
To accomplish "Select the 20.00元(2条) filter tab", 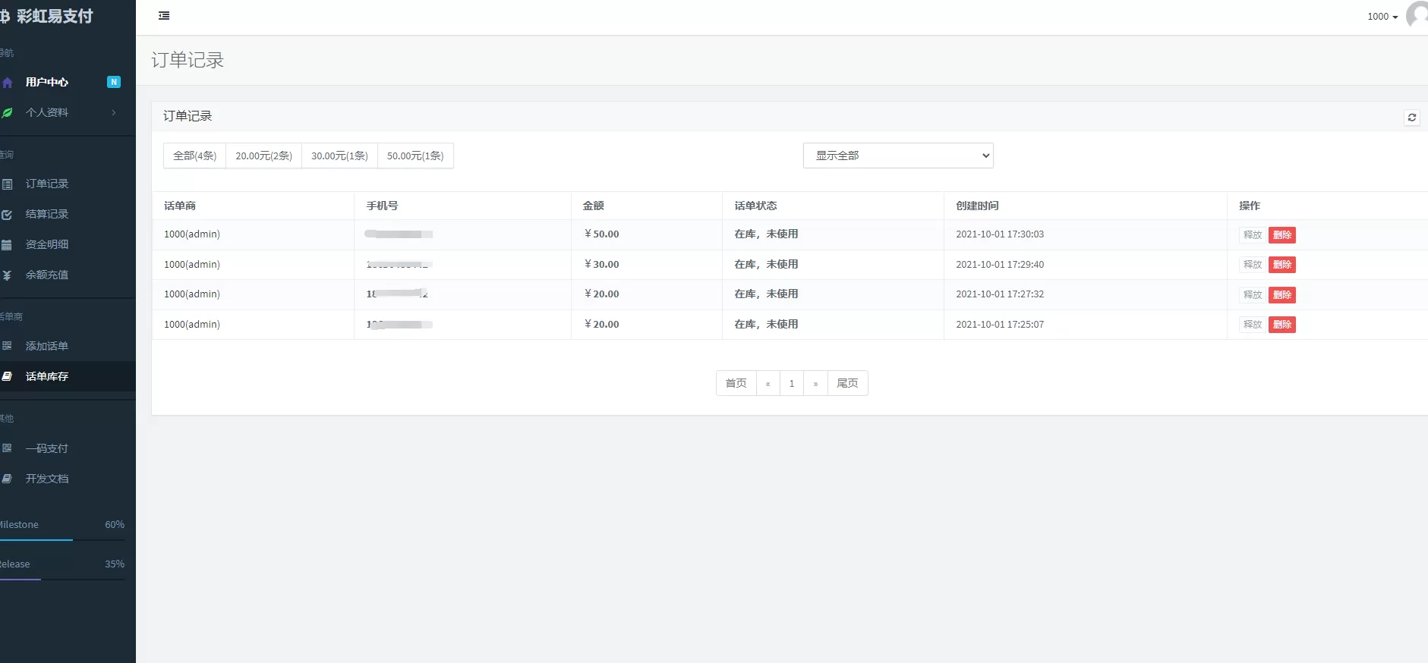I will click(x=263, y=156).
